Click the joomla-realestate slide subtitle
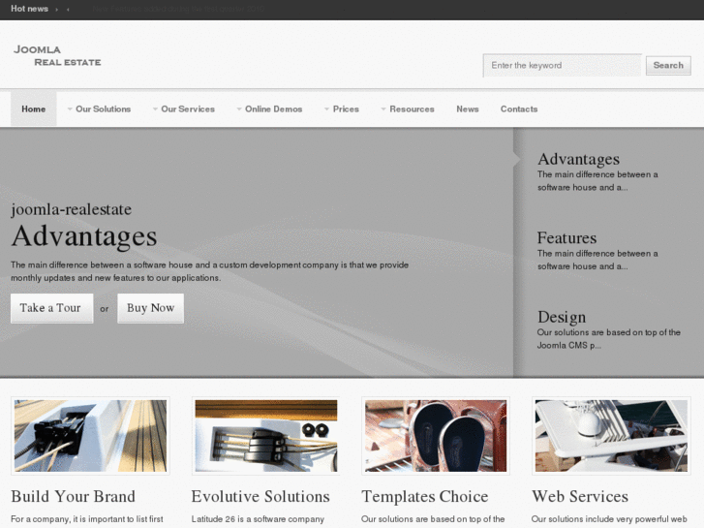Screen dimensions: 704x528 coord(72,209)
